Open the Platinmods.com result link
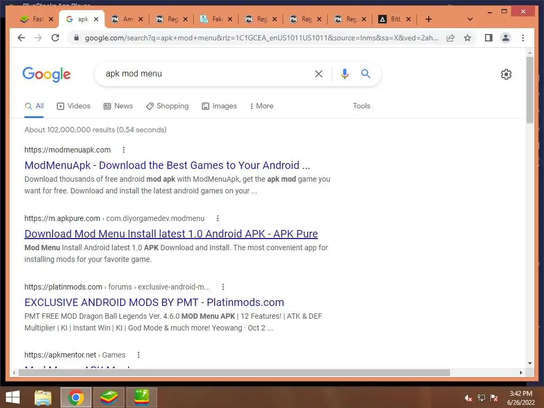 (154, 302)
